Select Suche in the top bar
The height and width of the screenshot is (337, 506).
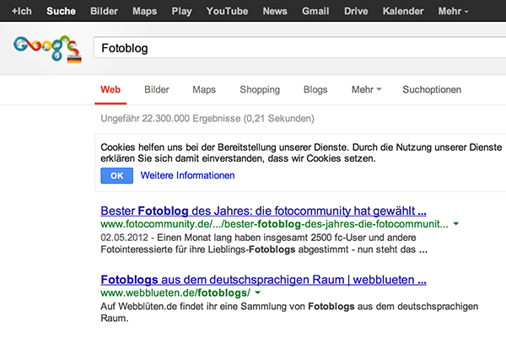point(61,11)
